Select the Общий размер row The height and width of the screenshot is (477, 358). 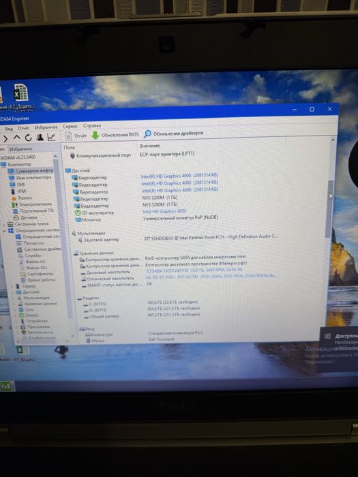click(x=102, y=316)
